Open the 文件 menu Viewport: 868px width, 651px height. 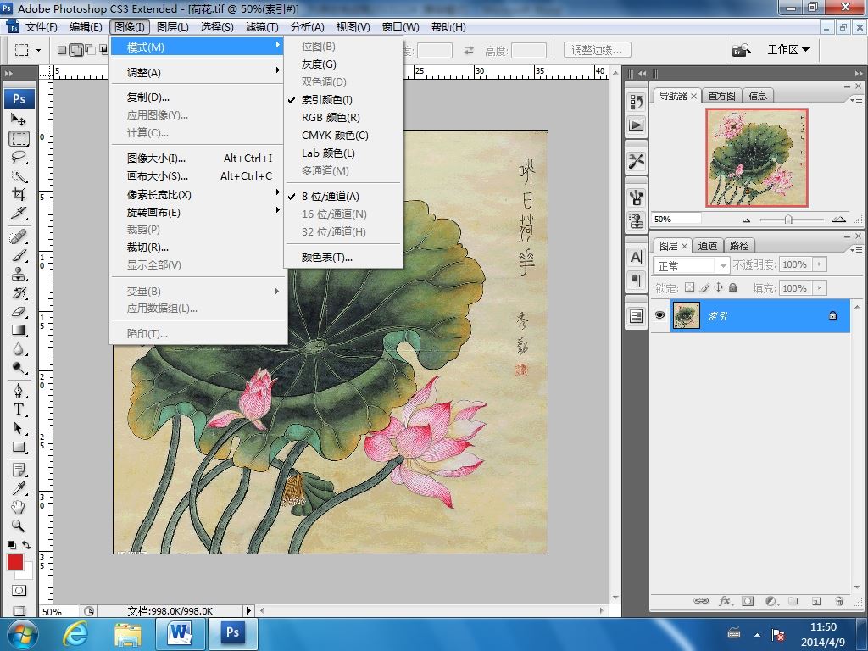41,27
